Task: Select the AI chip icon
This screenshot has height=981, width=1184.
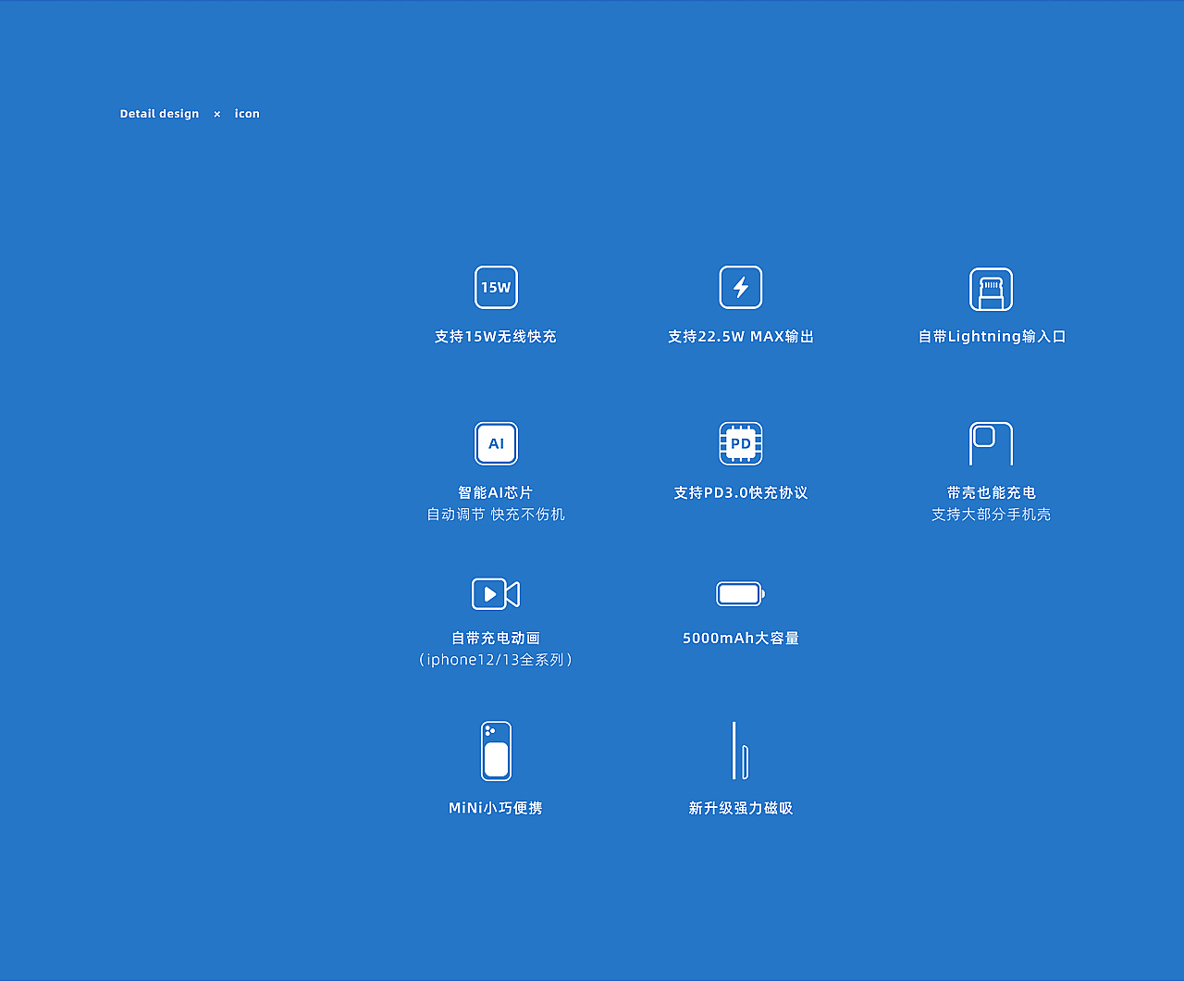Action: pos(496,443)
